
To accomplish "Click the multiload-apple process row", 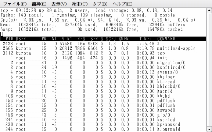I will point(103,48).
